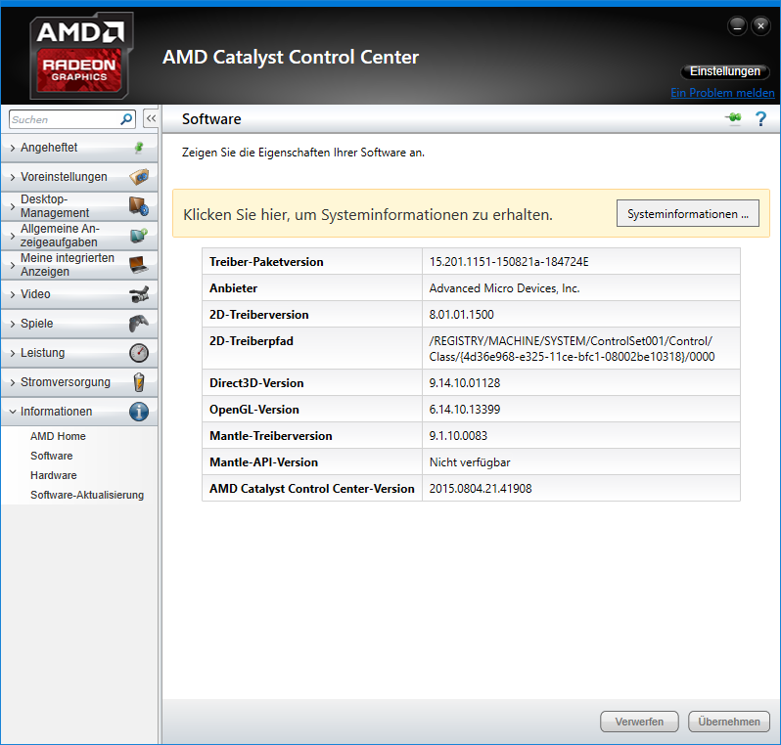The image size is (781, 745).
Task: Close the Catalyst Control Center window
Action: click(760, 26)
